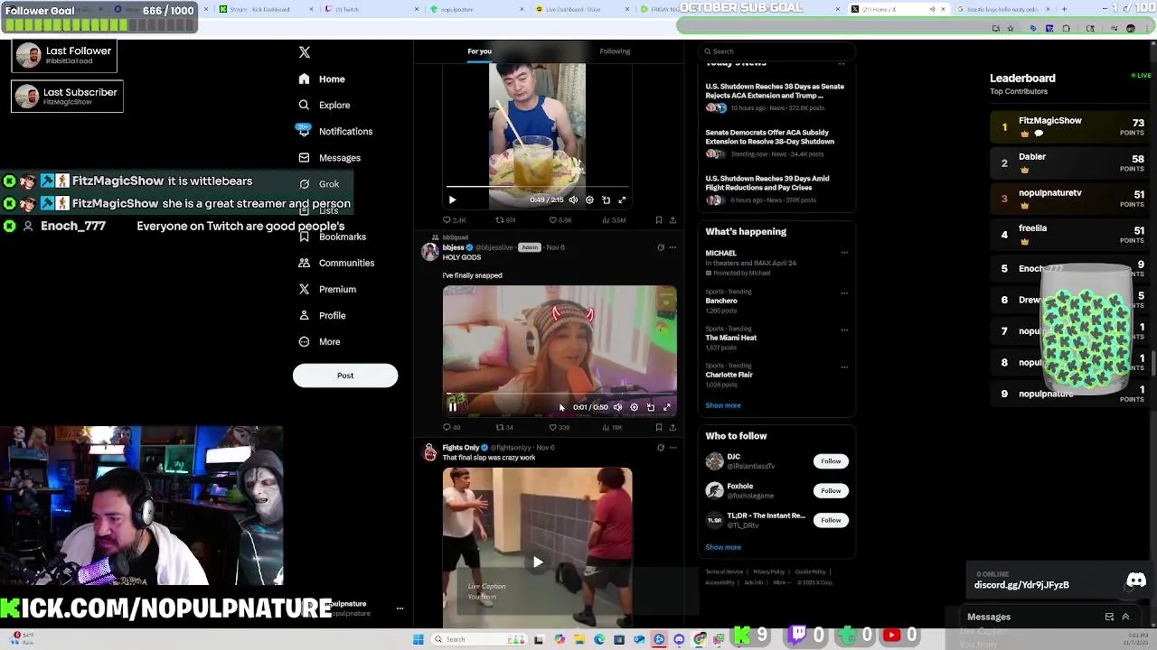Mute the bbjess video volume icon
Image resolution: width=1157 pixels, height=650 pixels.
pos(617,407)
